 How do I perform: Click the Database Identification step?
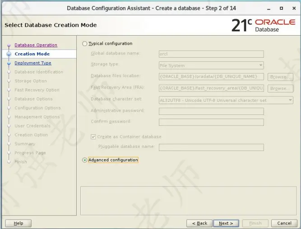[39, 72]
